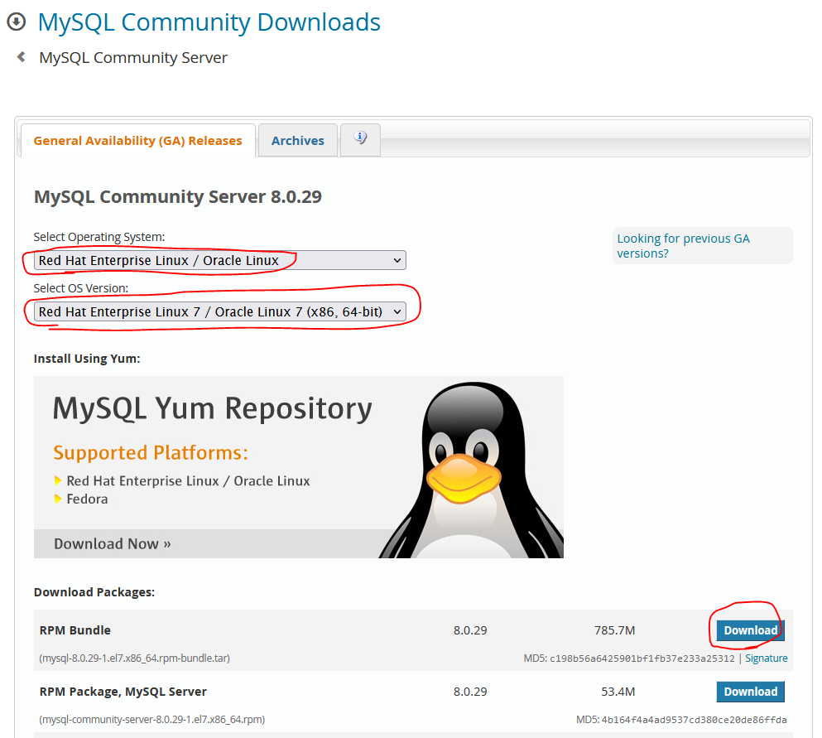Open the Signature link for the RPM Bundle
Screen dimensions: 822x738
tap(766, 658)
